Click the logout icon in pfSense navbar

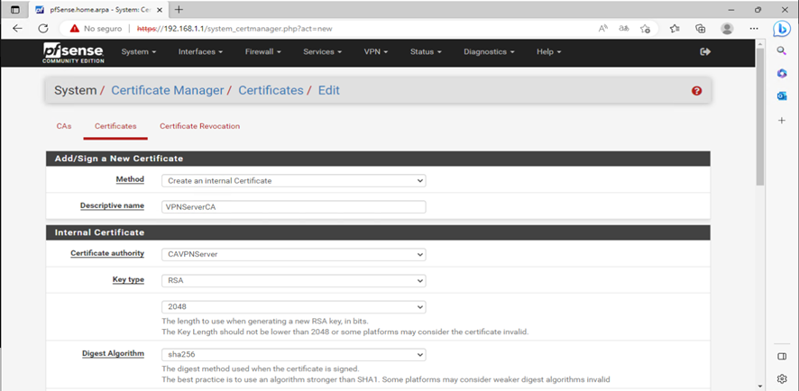coord(705,52)
